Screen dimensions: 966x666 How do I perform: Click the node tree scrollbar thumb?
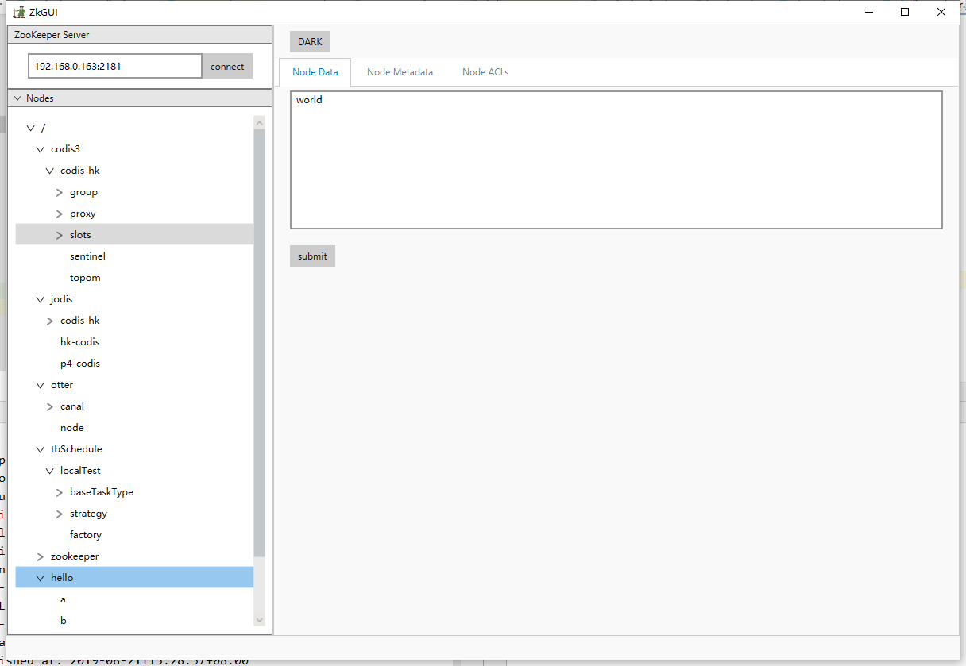tap(259, 342)
